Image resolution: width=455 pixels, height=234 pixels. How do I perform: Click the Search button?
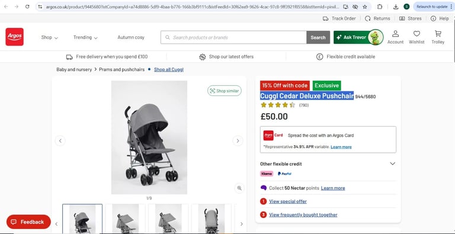[x=318, y=37]
